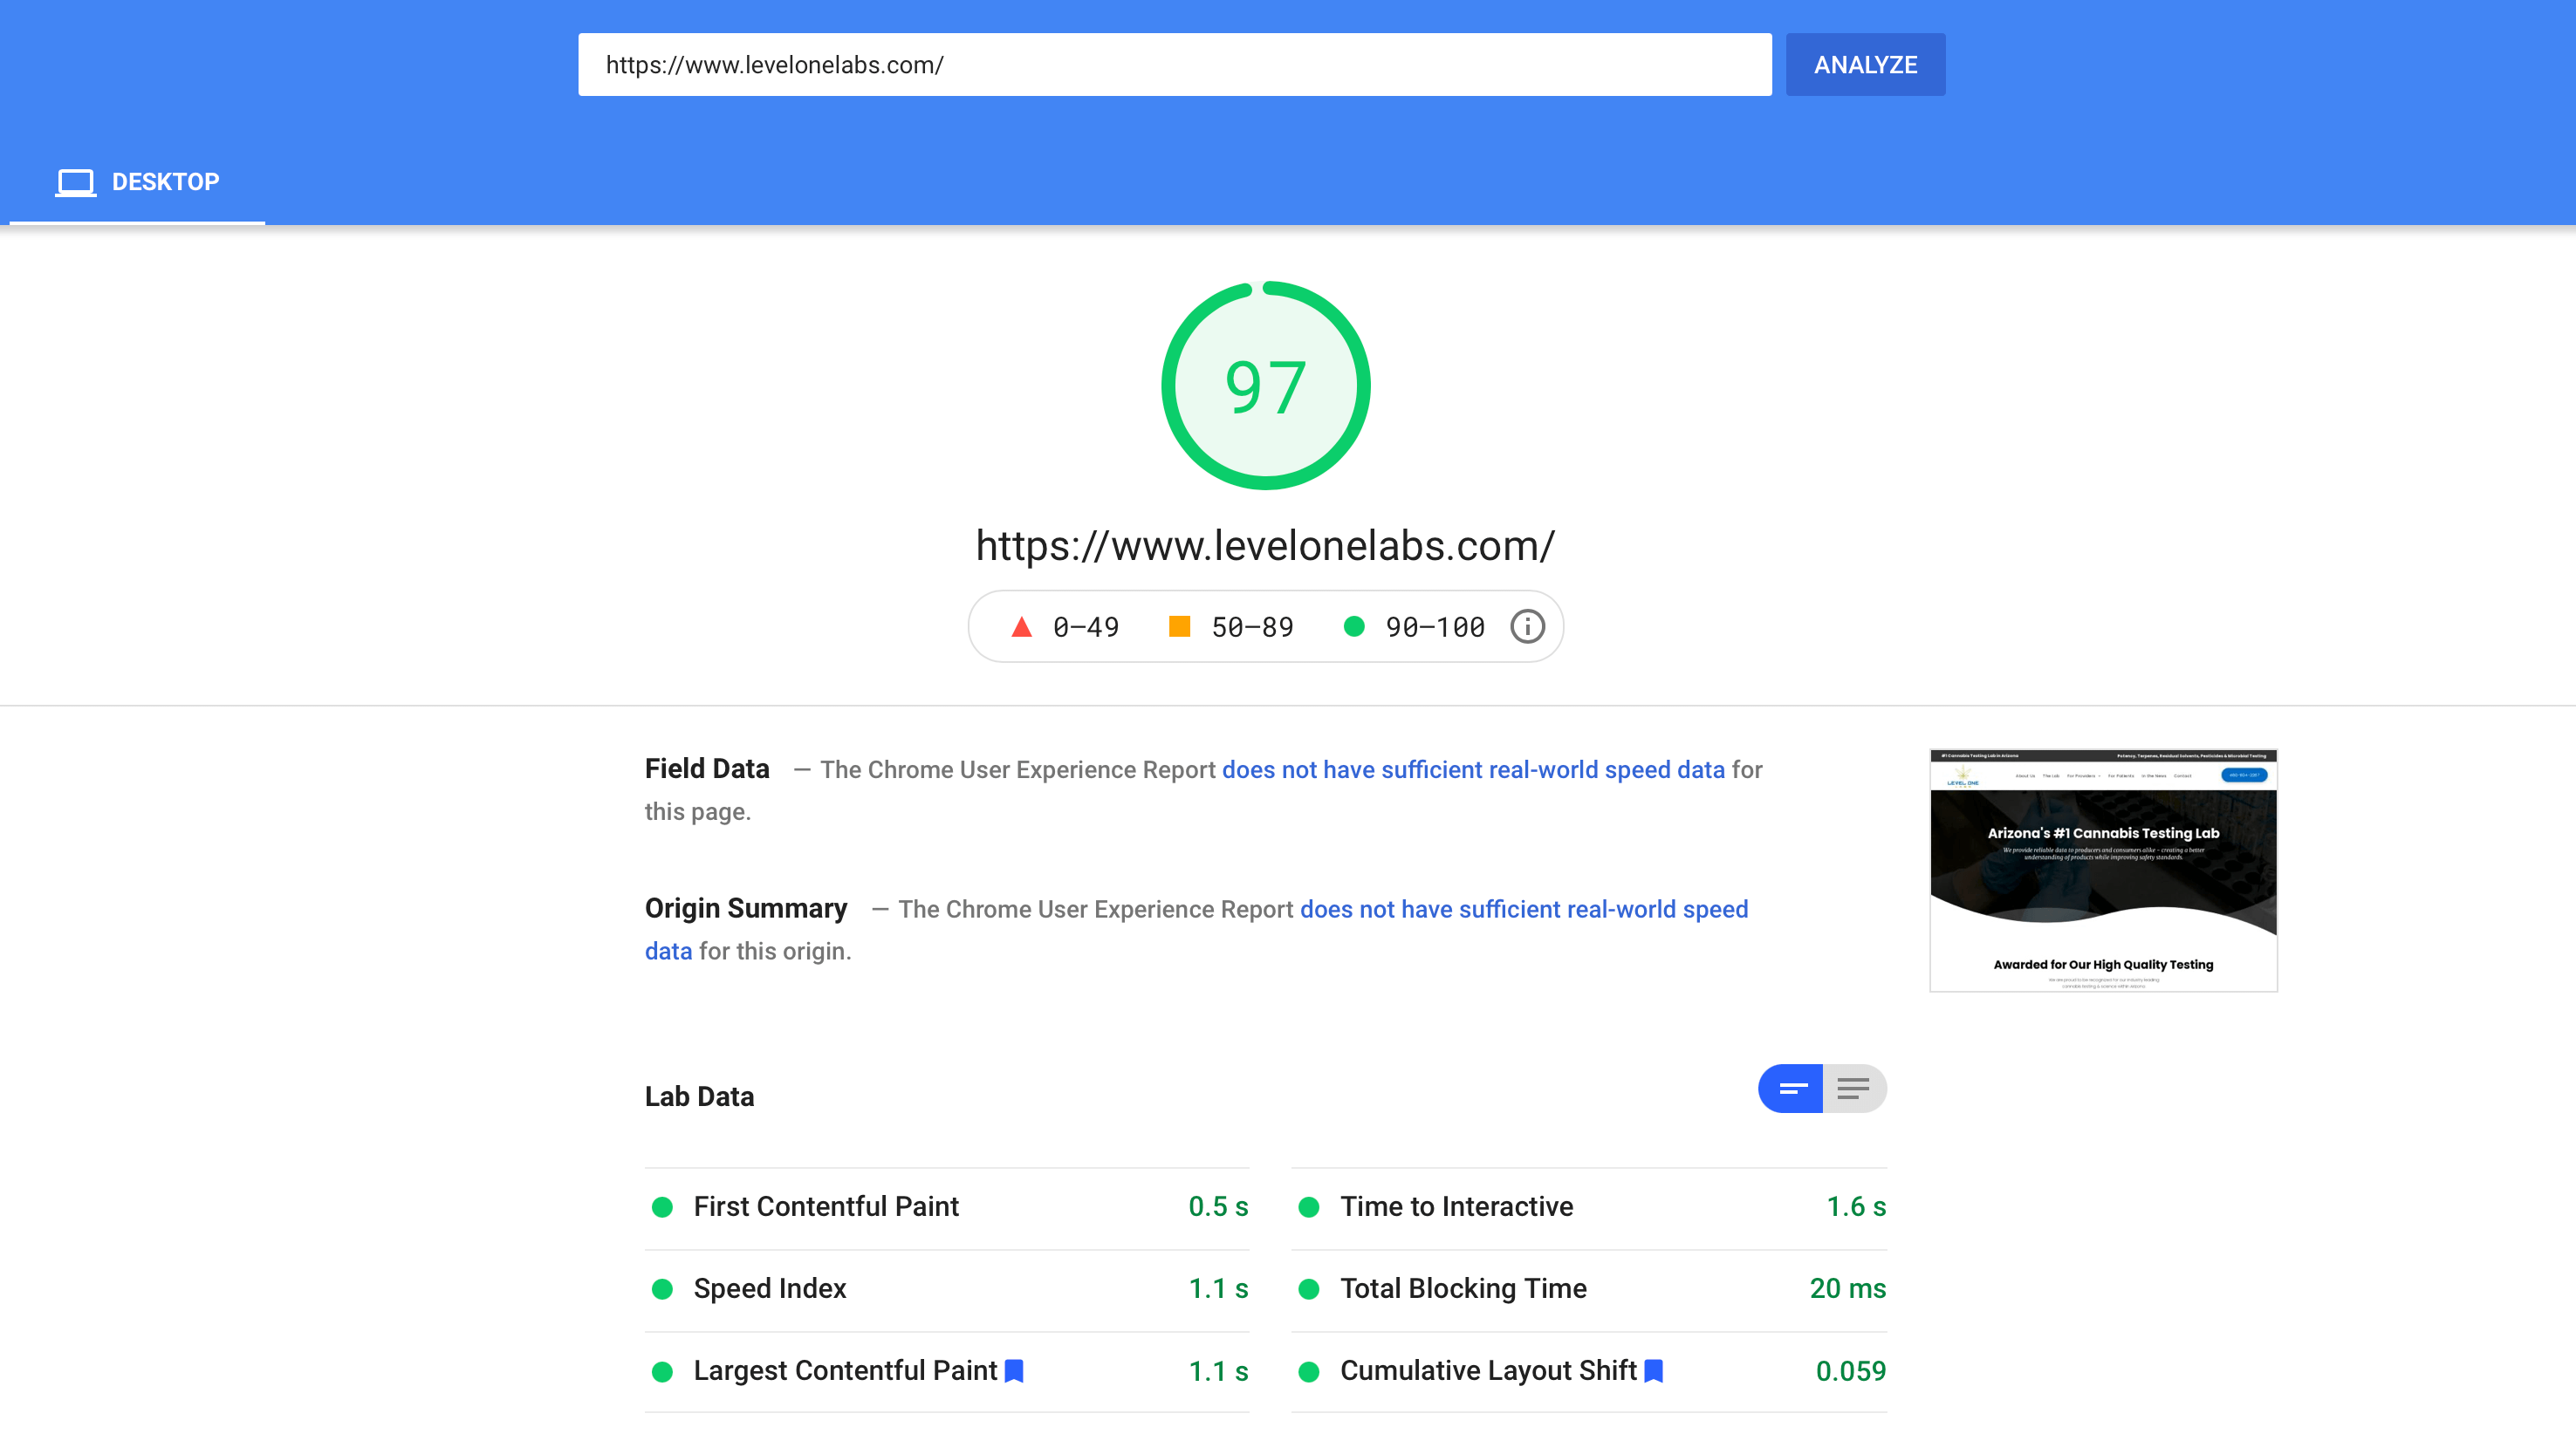The width and height of the screenshot is (2576, 1434).
Task: Click the ANALYZE button
Action: pos(1867,64)
